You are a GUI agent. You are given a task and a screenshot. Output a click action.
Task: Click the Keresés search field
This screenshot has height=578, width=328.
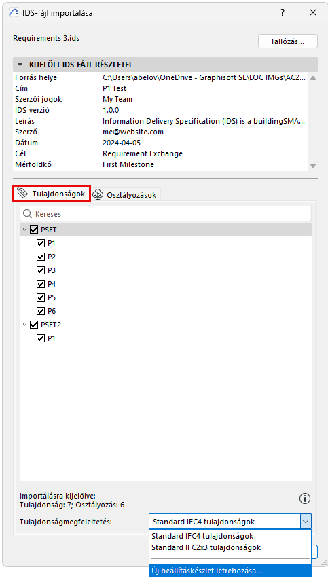(166, 214)
